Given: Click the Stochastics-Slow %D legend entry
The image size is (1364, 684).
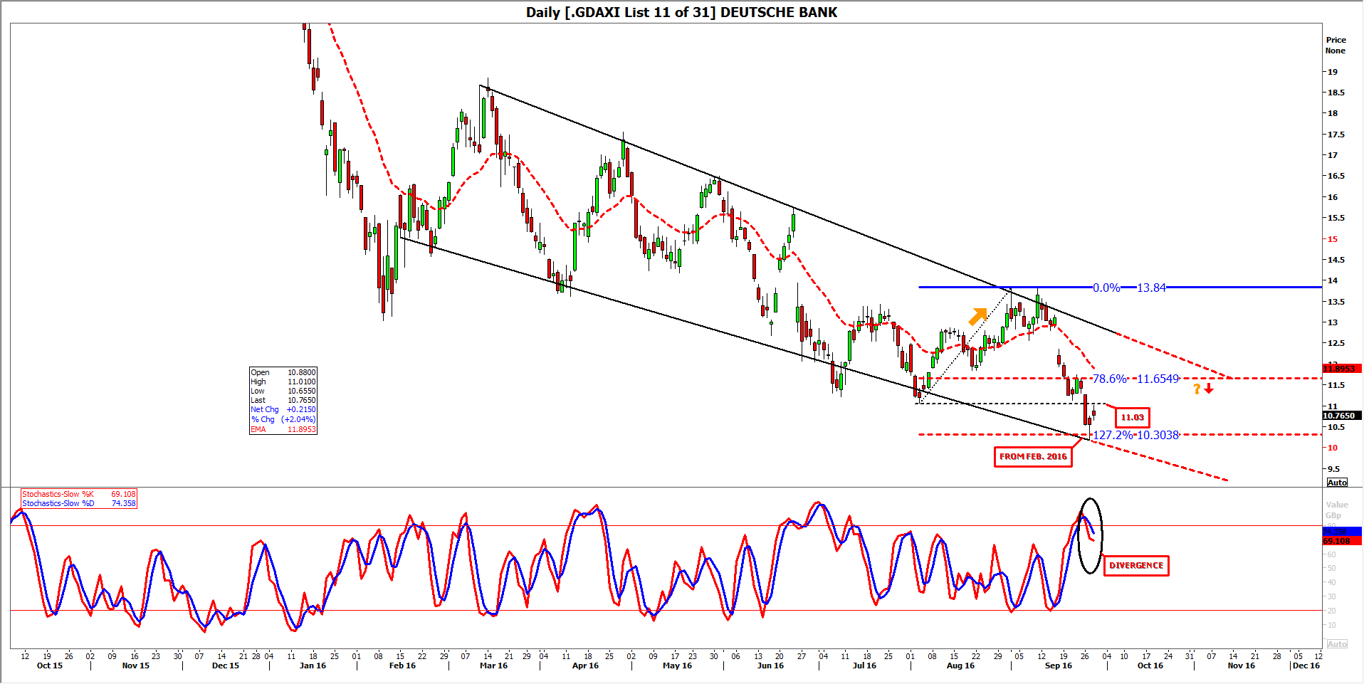Looking at the screenshot, I should click(x=79, y=503).
